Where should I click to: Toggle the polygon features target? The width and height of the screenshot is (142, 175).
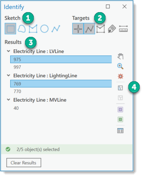click(x=101, y=29)
